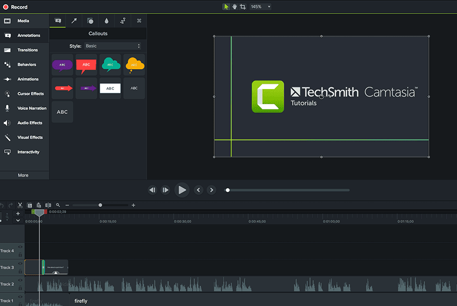Select the Arrows and Lines annotation tab
The image size is (457, 306).
(x=74, y=21)
